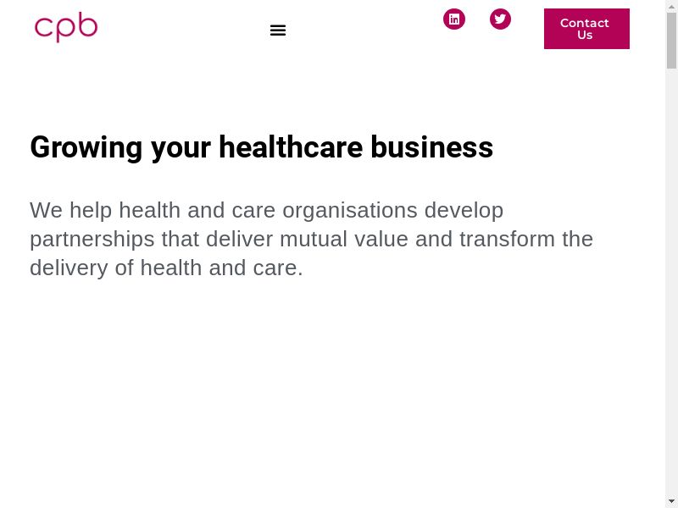The image size is (678, 508).
Task: Click 'delivery of health and care' line
Action: [x=166, y=268]
